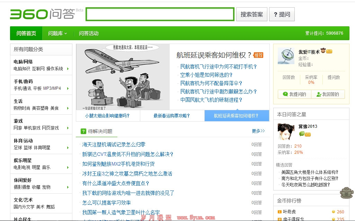Open 南方和北方包饺子有什么区别? link
Viewport: 355px width, 221px height.
click(310, 178)
